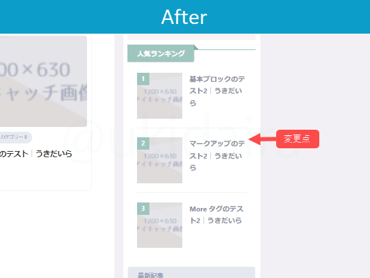Open the ranked article More タグのテスト2
The image size is (370, 278).
[217, 215]
